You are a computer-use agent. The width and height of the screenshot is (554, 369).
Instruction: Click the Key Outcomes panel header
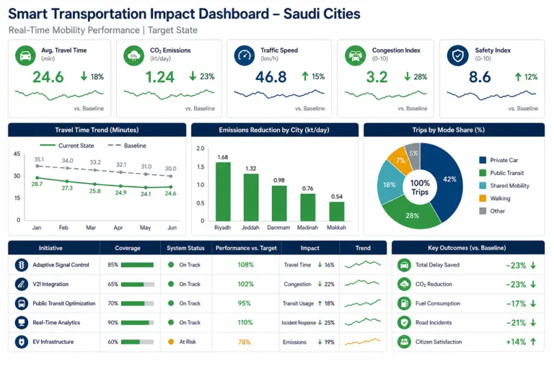click(467, 248)
